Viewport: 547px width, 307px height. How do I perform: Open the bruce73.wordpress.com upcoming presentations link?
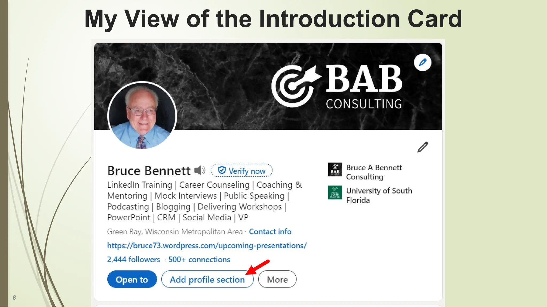pos(207,245)
